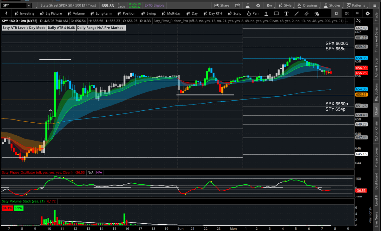Open the Drawings dropdown
Image resolution: width=381 pixels, height=231 pixels.
coord(307,5)
